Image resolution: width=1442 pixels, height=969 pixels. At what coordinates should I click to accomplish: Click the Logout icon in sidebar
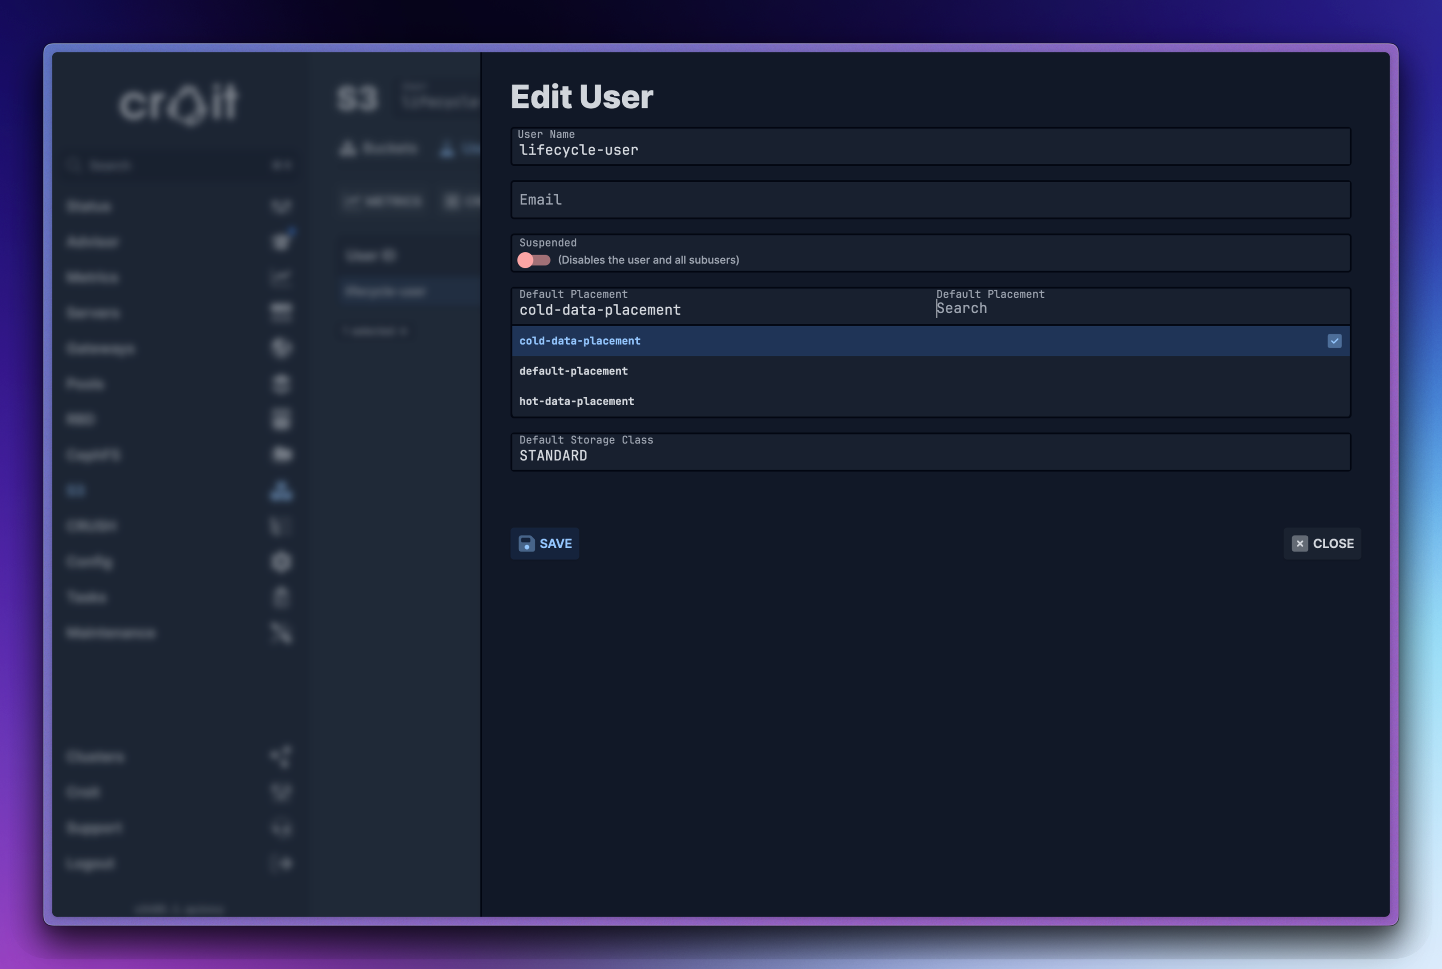point(281,863)
